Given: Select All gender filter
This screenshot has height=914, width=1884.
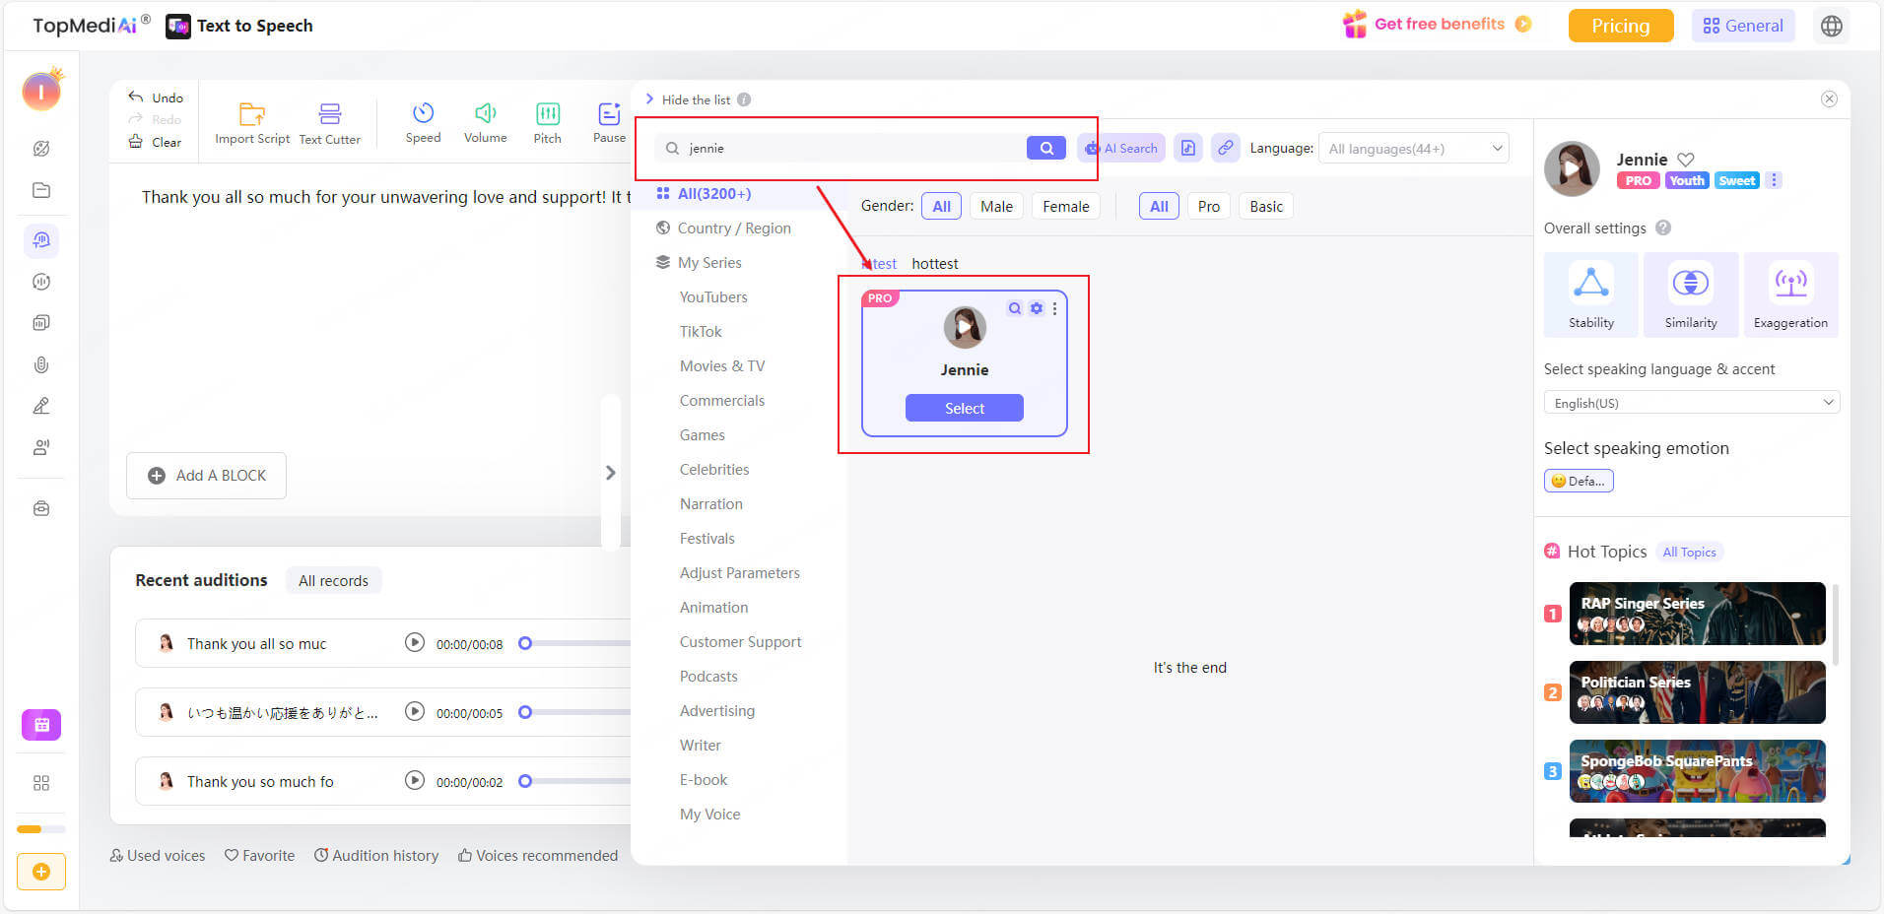Looking at the screenshot, I should (941, 206).
